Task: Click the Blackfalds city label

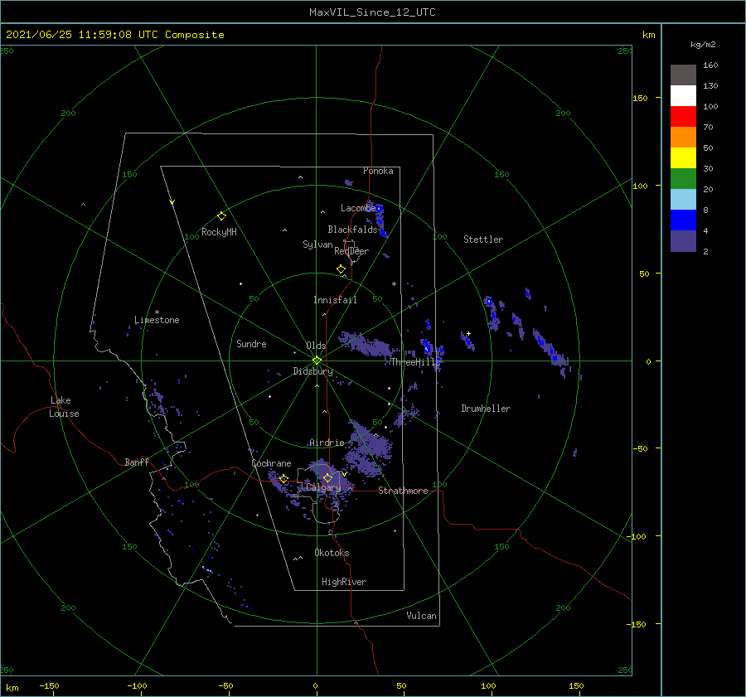Action: 352,230
